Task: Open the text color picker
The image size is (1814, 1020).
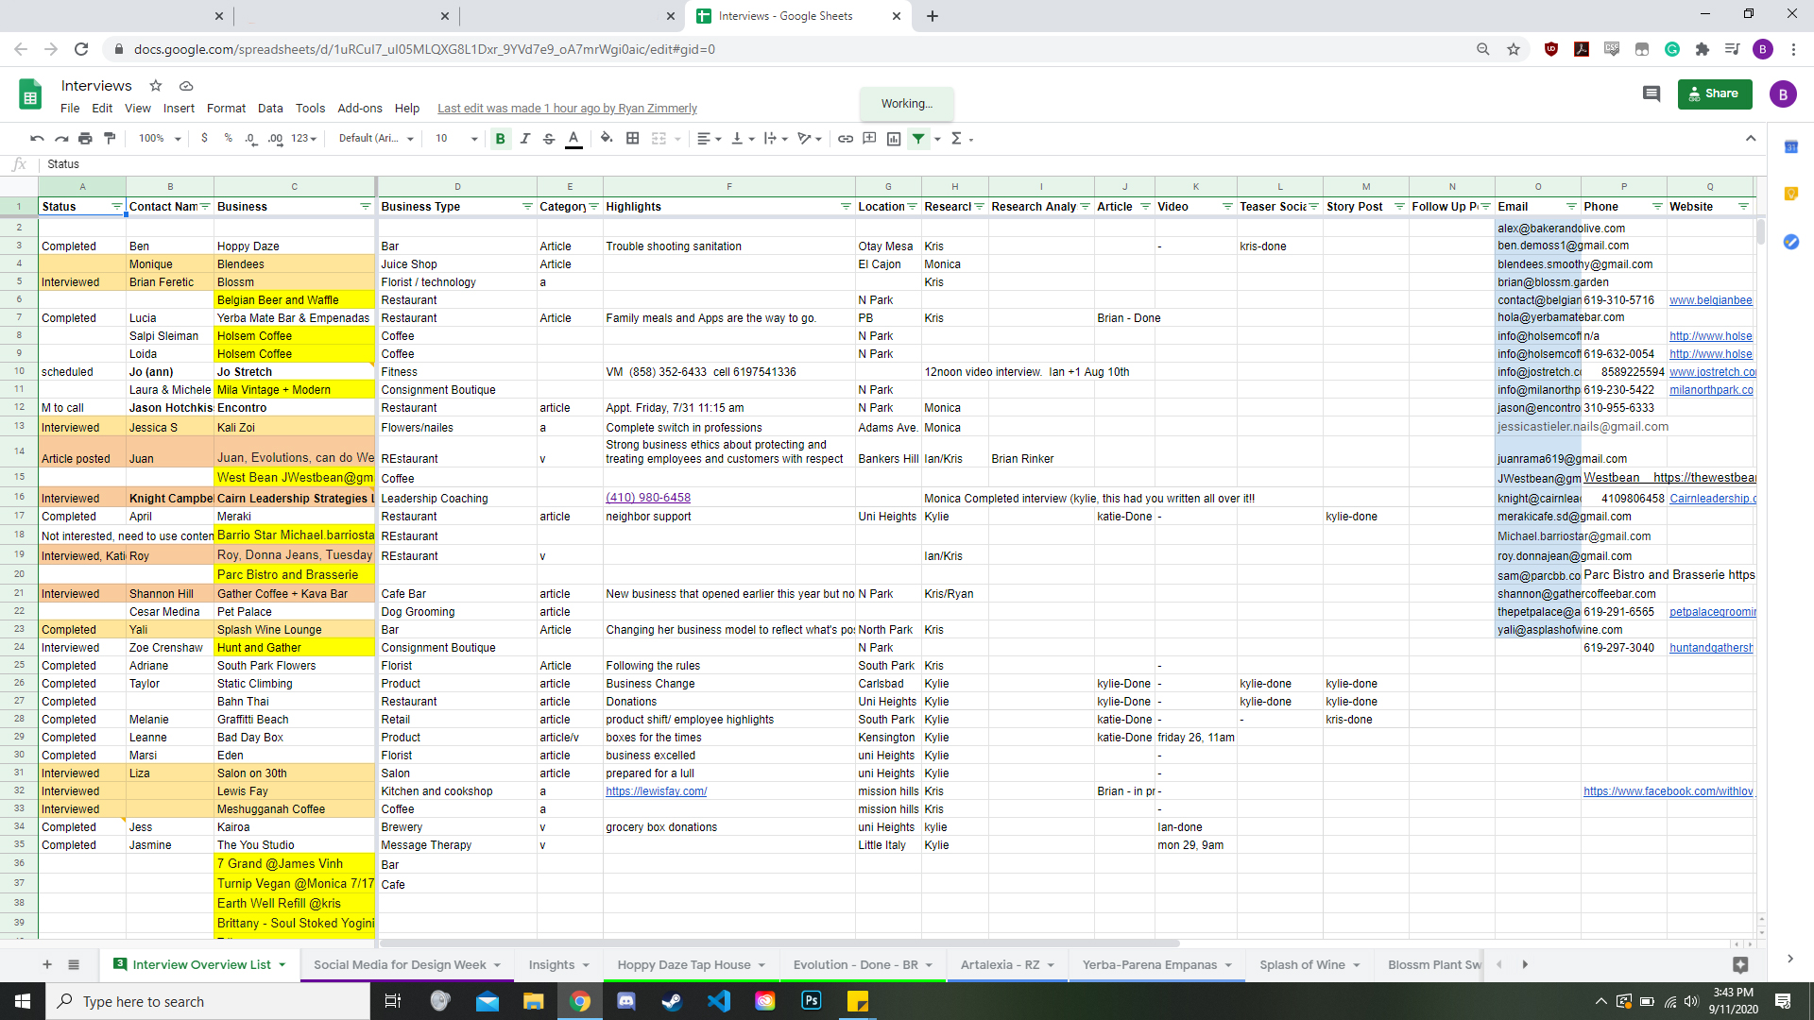Action: 573,139
